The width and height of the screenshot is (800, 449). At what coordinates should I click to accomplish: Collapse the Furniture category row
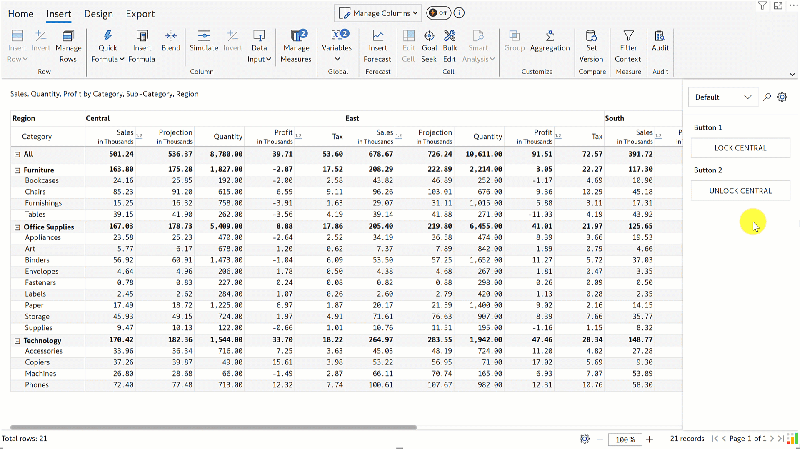(x=17, y=170)
